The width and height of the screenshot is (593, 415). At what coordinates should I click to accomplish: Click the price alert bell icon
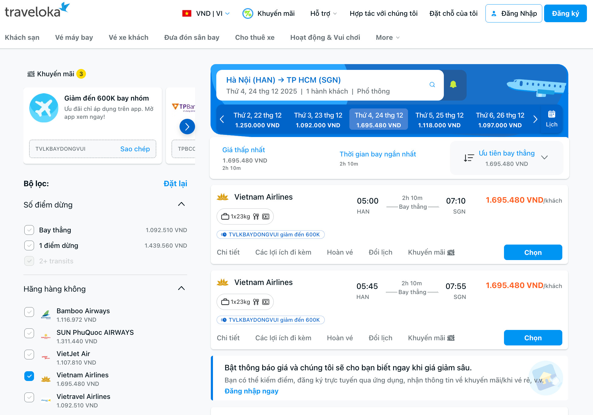click(x=454, y=85)
